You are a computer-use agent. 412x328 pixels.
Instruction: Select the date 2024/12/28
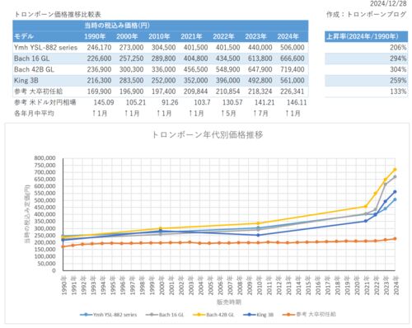(x=388, y=3)
